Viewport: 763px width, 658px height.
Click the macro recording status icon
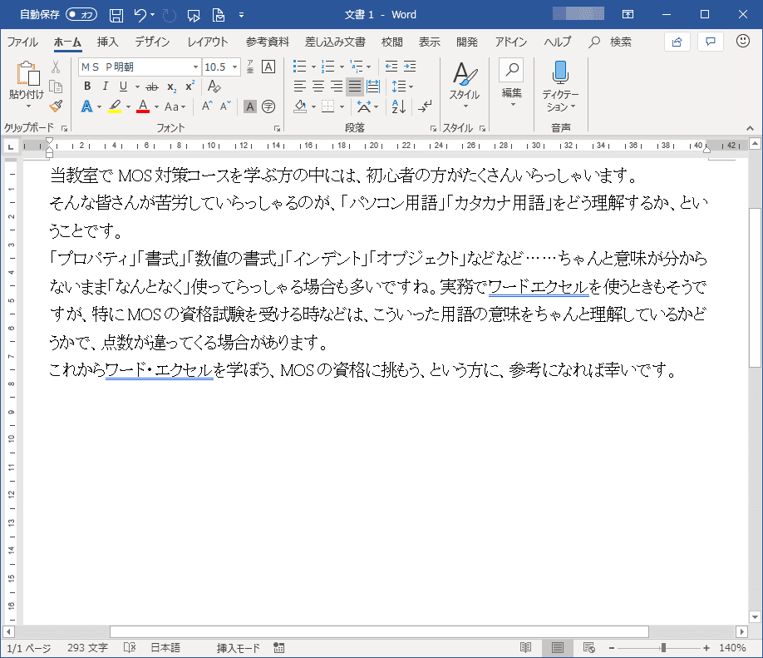tap(278, 648)
